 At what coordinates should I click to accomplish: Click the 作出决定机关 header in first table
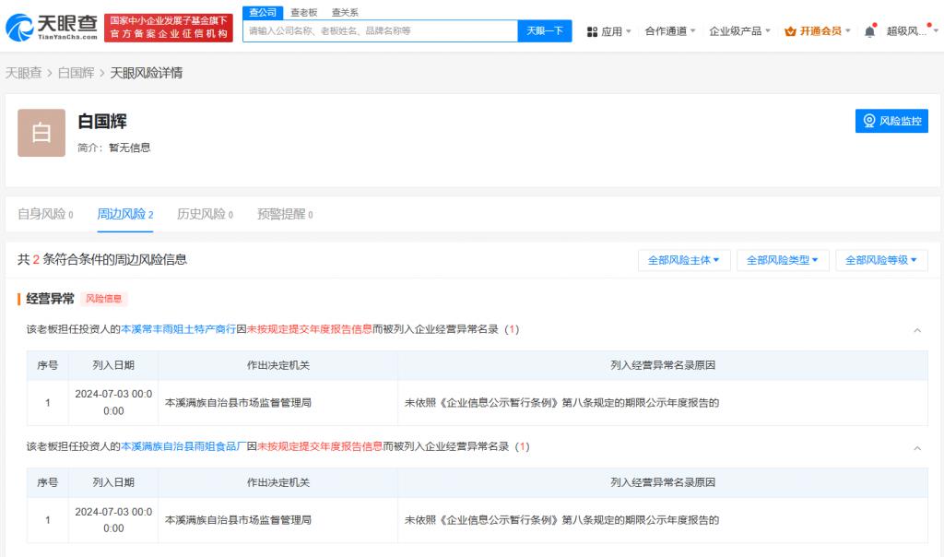(278, 365)
